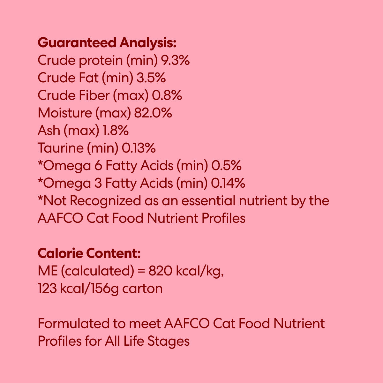
Task: Click the 820 kcal/kg value
Action: click(x=186, y=271)
